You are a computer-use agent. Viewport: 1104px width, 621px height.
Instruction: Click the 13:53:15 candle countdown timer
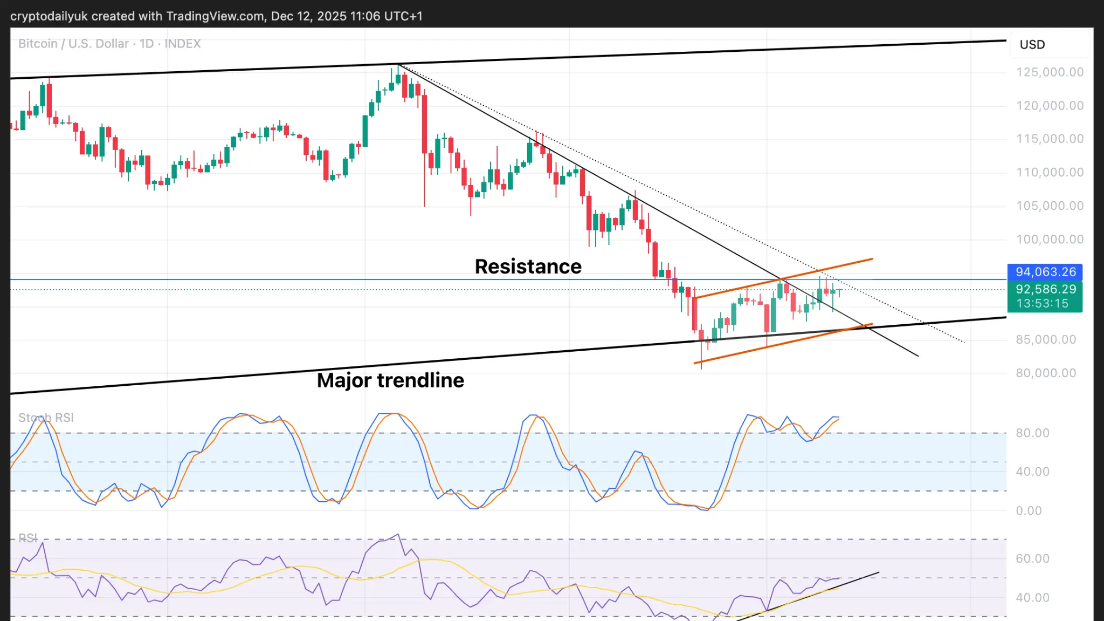click(x=1042, y=304)
